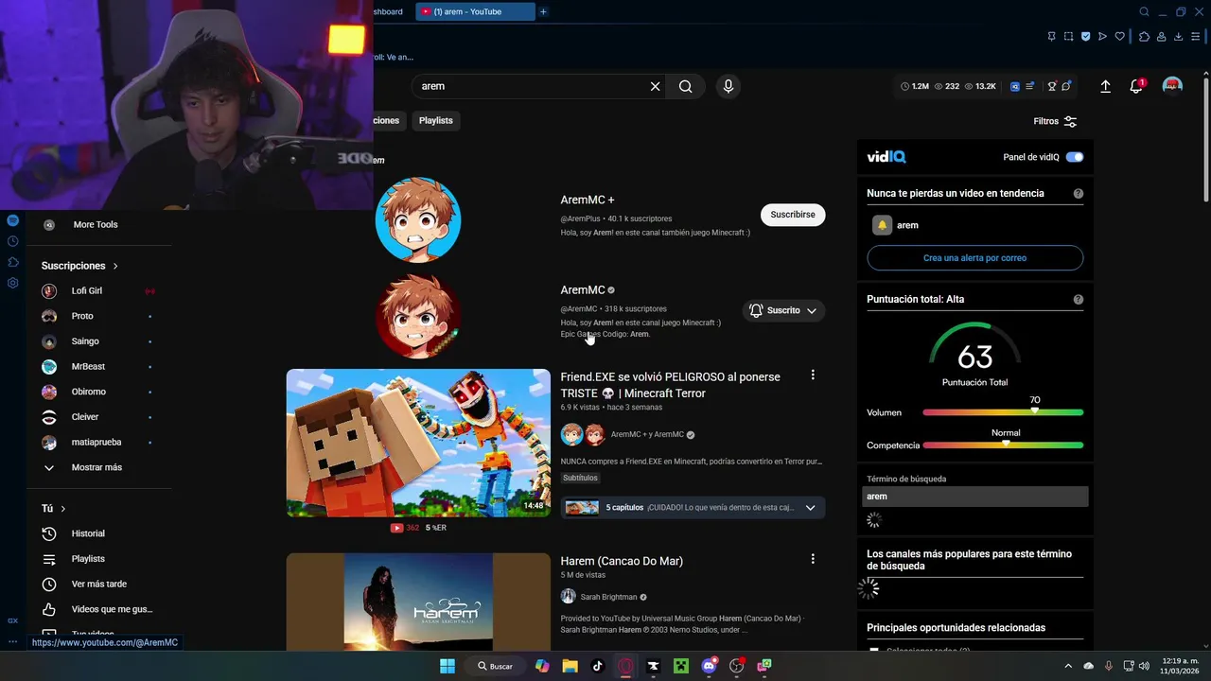Open the sidebar history clock icon

(x=12, y=241)
